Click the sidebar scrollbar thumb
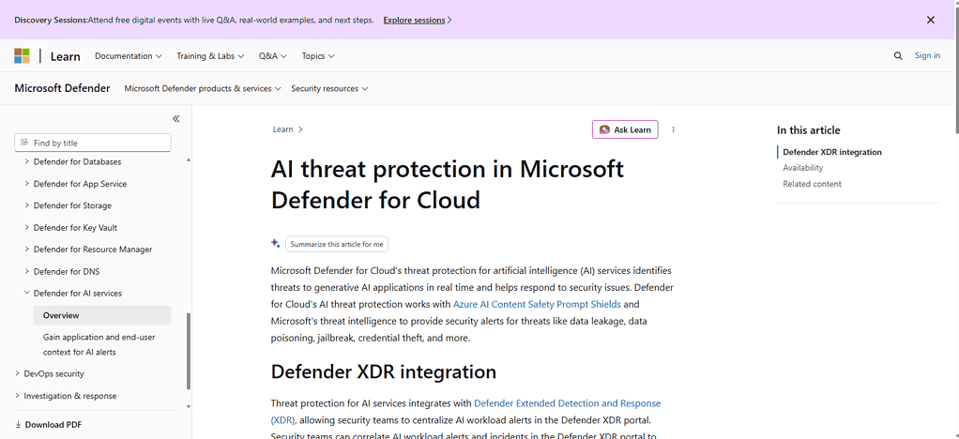The image size is (959, 439). (x=189, y=351)
